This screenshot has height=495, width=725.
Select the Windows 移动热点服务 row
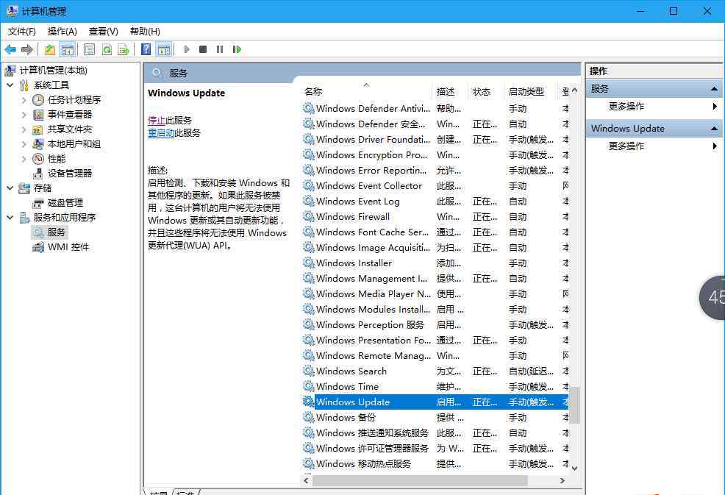(436, 464)
